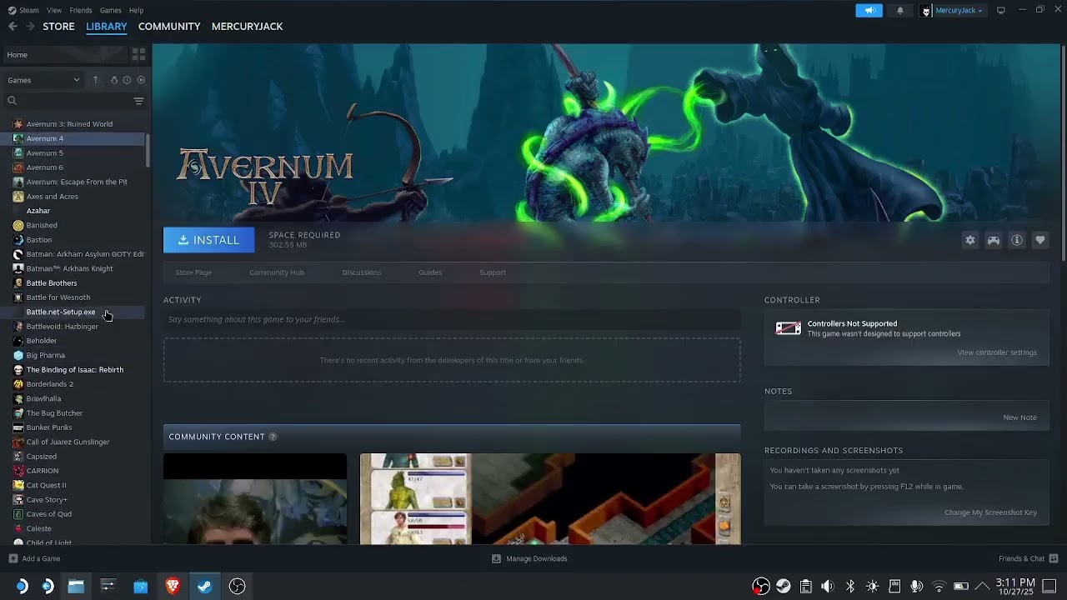
Task: Toggle the ready-to-play filter icon
Action: coord(141,80)
